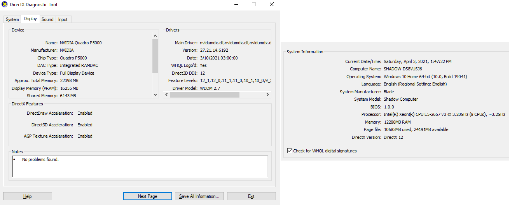The width and height of the screenshot is (510, 208).
Task: Click the No problems found note
Action: click(40, 159)
